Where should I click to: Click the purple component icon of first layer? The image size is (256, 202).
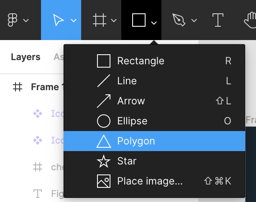(x=38, y=113)
